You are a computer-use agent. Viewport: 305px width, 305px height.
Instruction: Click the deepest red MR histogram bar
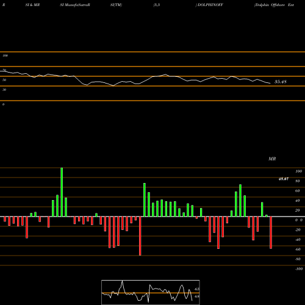(x=140, y=236)
